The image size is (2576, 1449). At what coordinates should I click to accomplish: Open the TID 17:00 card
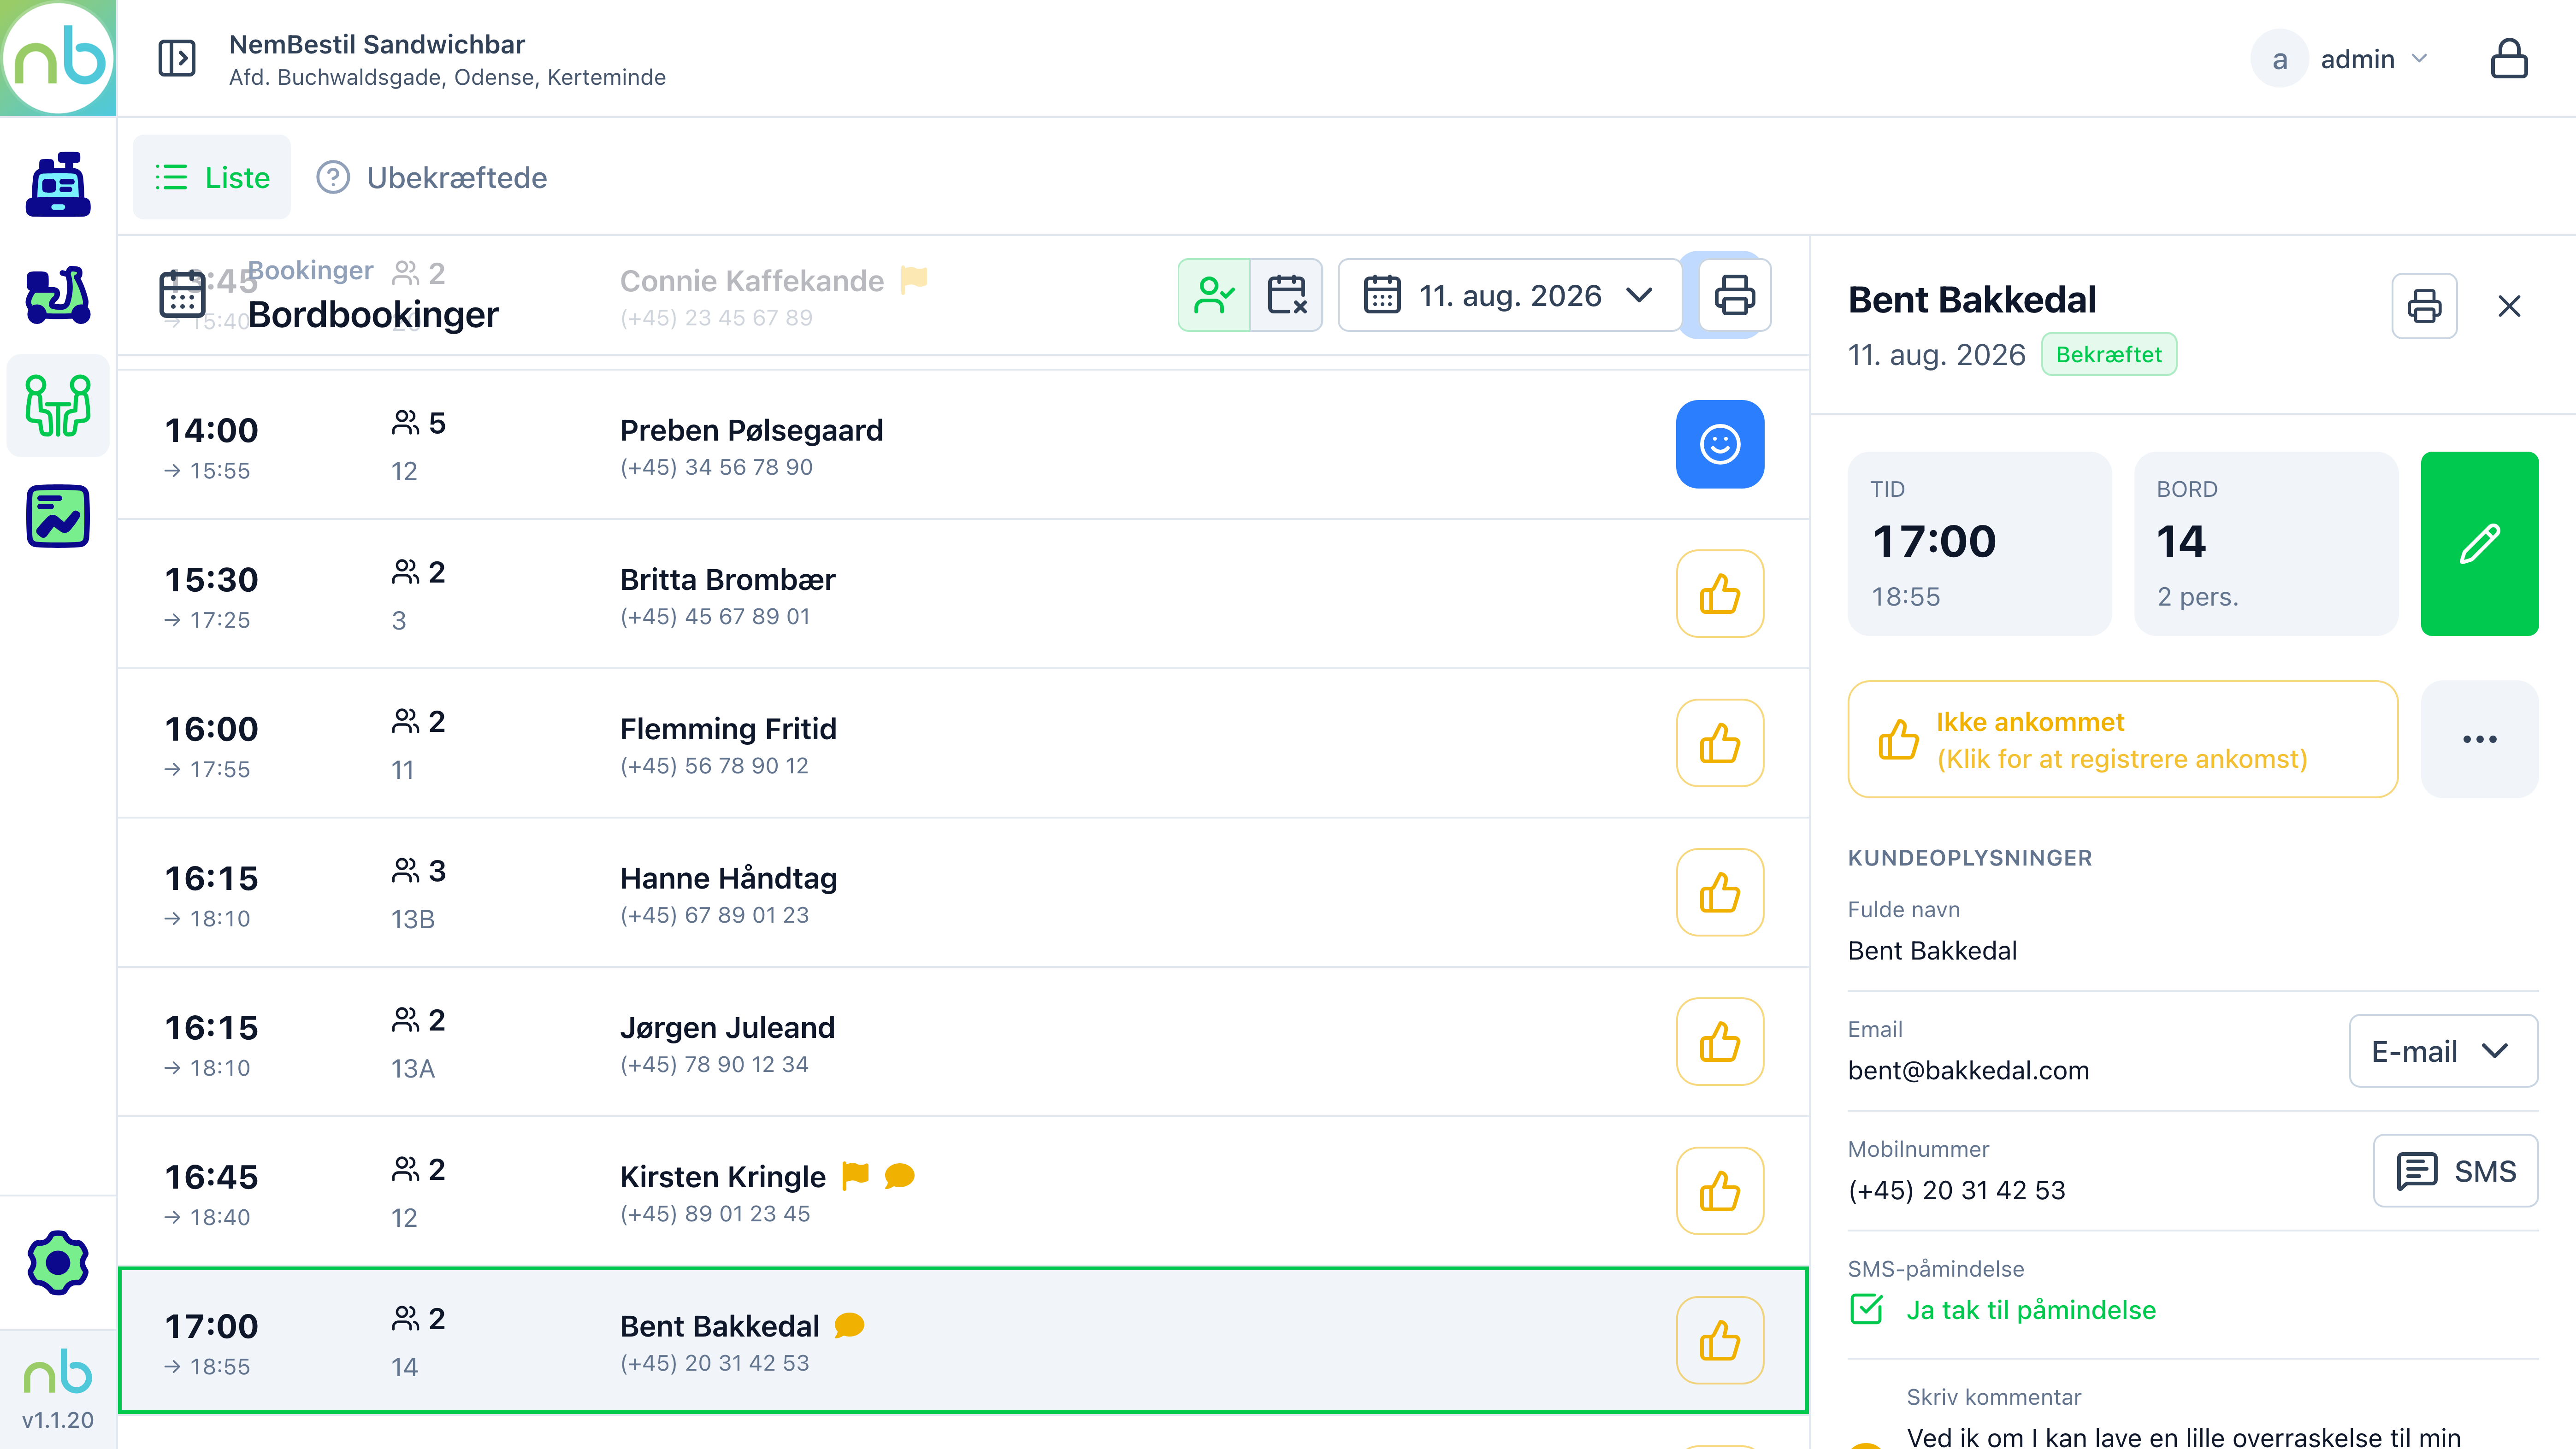(x=1979, y=543)
